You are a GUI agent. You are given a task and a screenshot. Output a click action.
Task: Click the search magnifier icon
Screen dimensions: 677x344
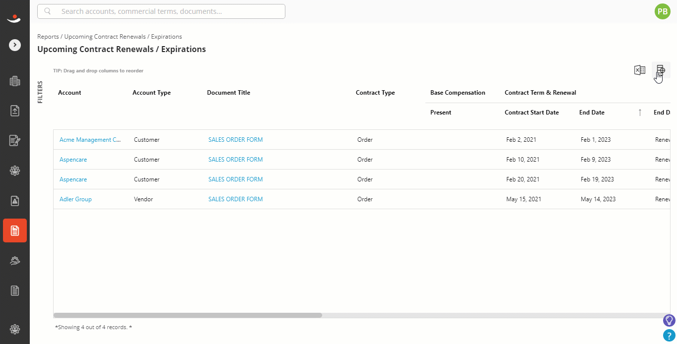(x=48, y=11)
